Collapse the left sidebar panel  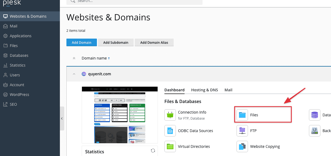[62, 118]
